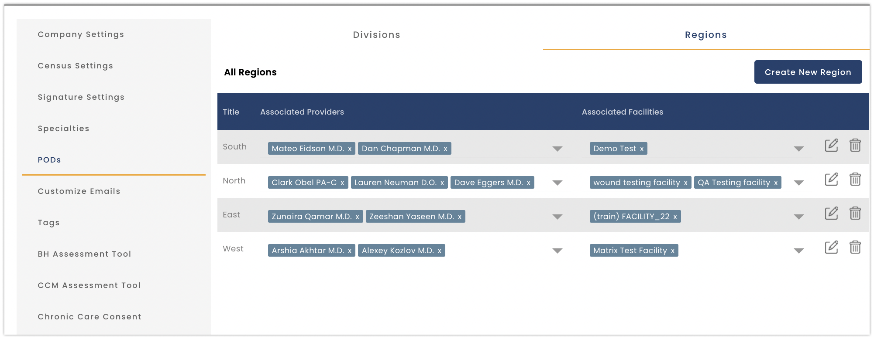
Task: Delete the North region
Action: click(x=855, y=179)
